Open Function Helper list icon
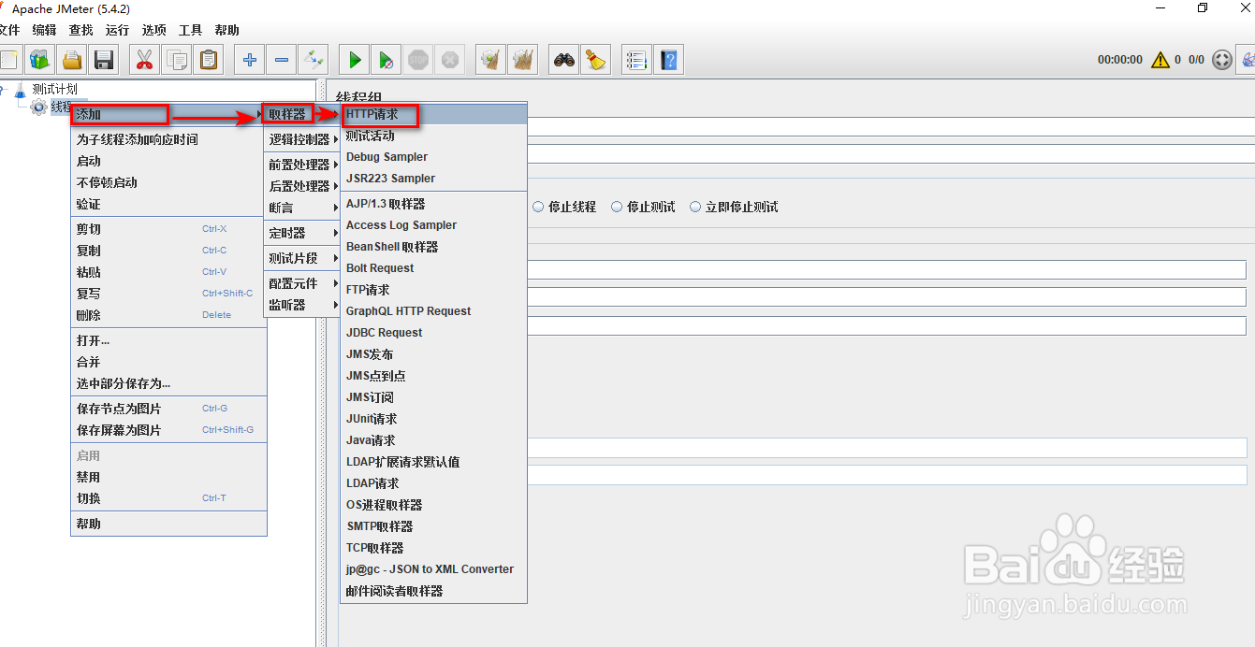1255x647 pixels. click(x=636, y=60)
